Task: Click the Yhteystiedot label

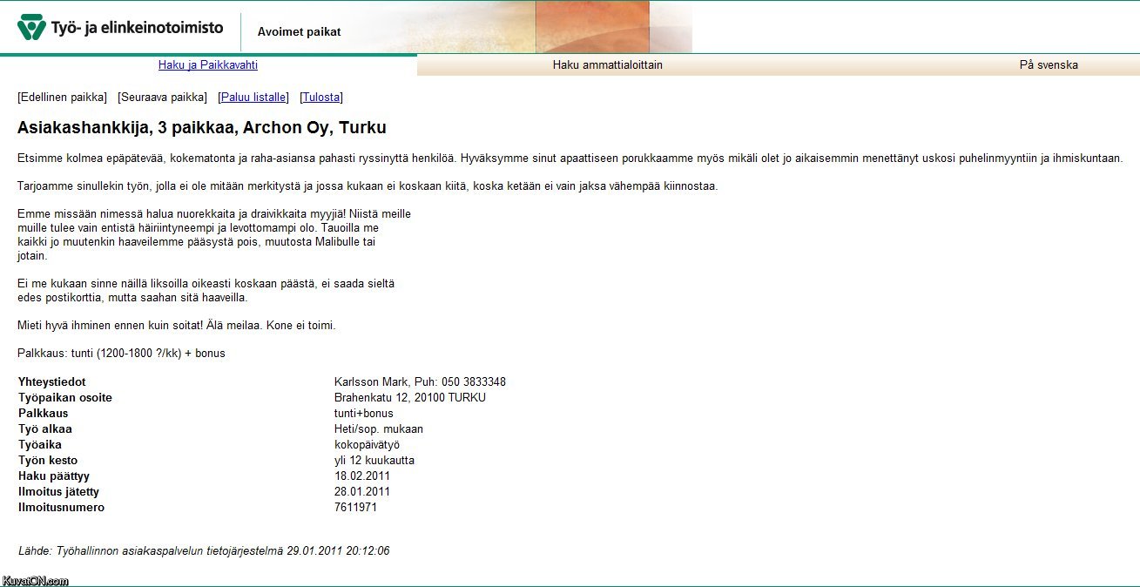Action: [52, 382]
